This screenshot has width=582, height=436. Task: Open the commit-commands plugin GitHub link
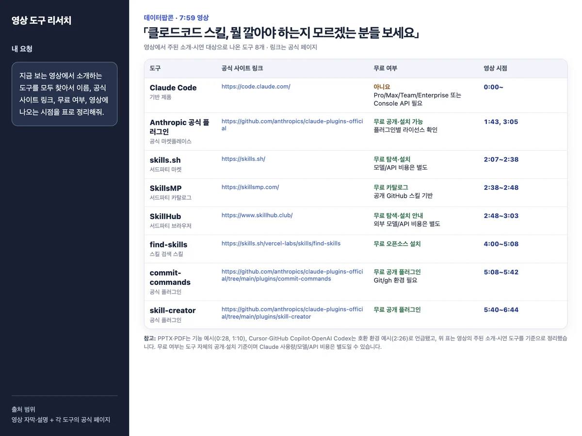(x=292, y=275)
